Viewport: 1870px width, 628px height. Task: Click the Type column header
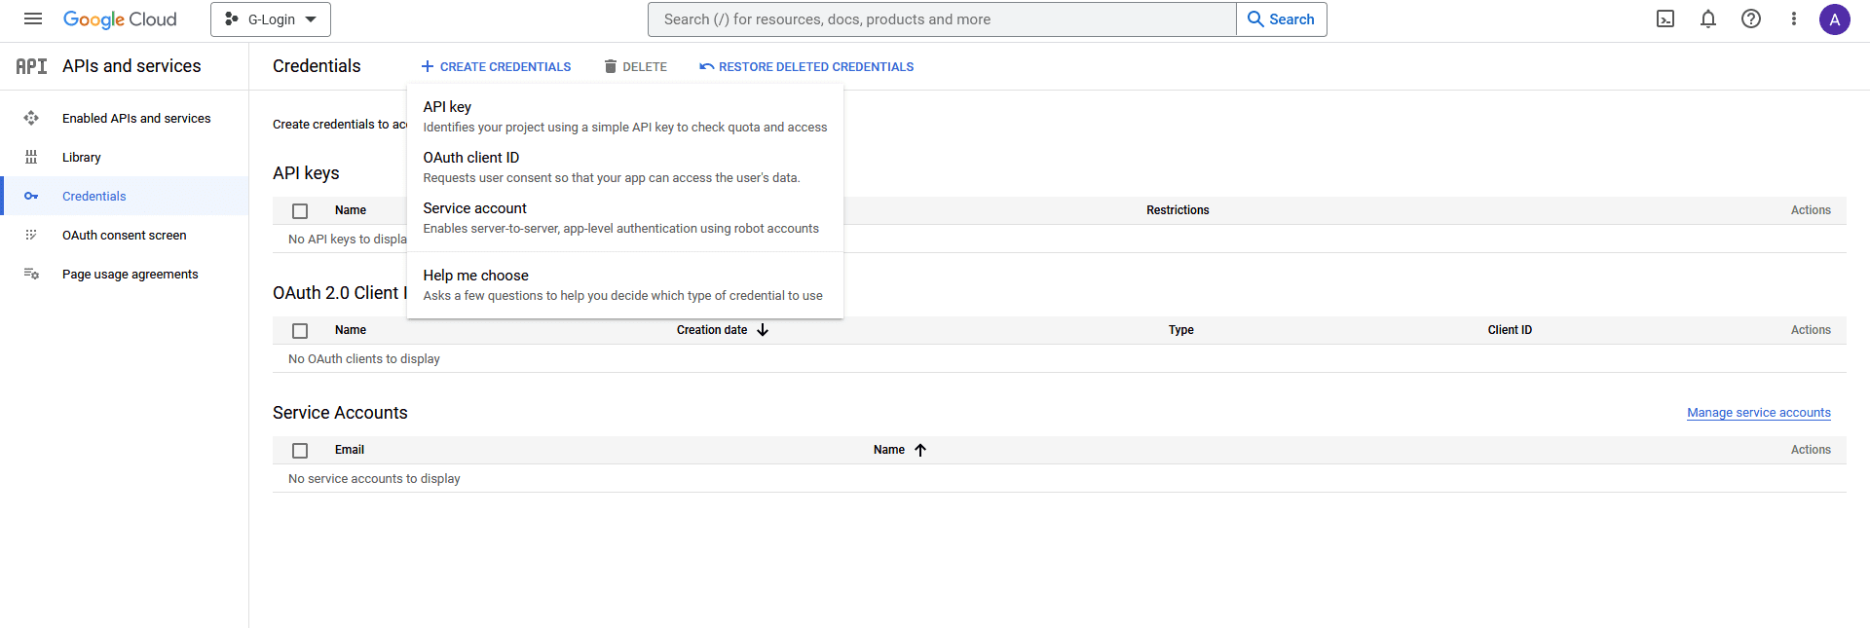click(x=1181, y=330)
